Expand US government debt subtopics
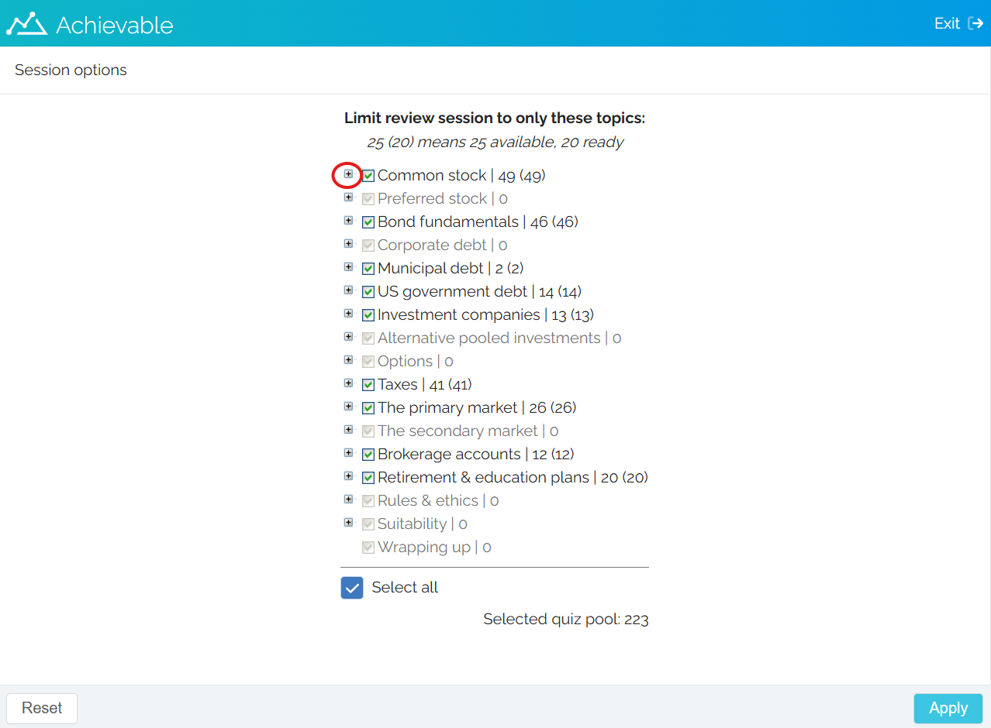The image size is (991, 728). pyautogui.click(x=348, y=290)
